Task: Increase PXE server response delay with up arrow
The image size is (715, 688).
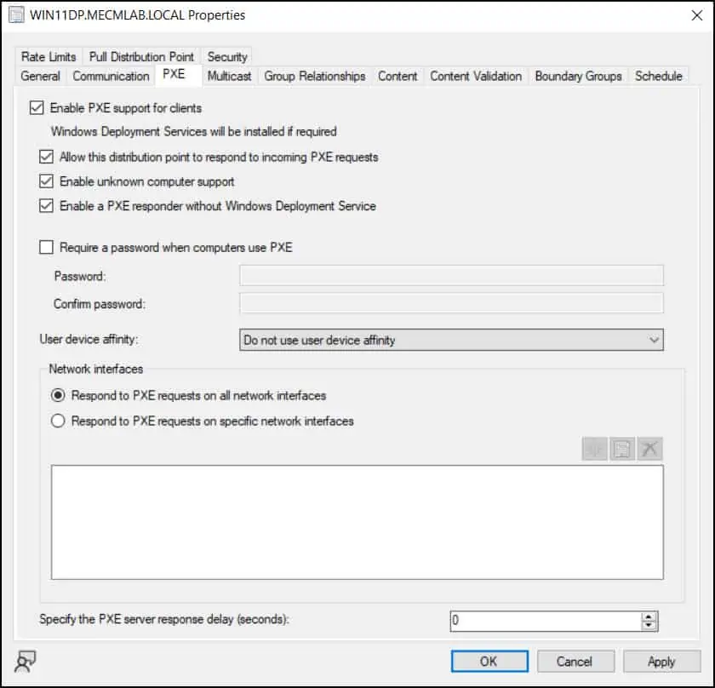Action: coord(649,616)
